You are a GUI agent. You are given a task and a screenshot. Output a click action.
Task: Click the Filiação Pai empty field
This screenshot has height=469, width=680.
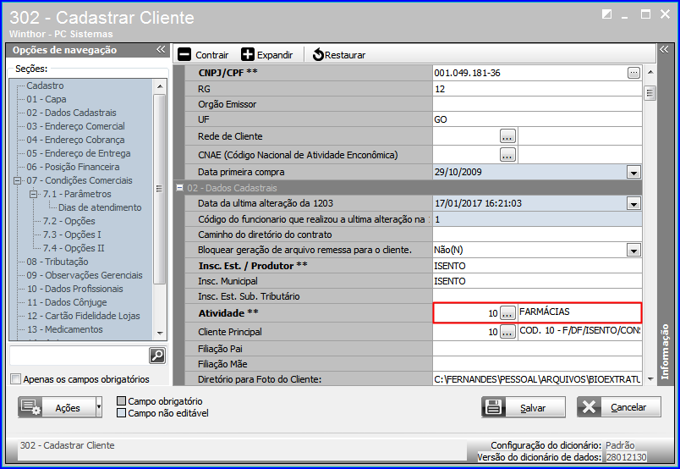(x=537, y=349)
